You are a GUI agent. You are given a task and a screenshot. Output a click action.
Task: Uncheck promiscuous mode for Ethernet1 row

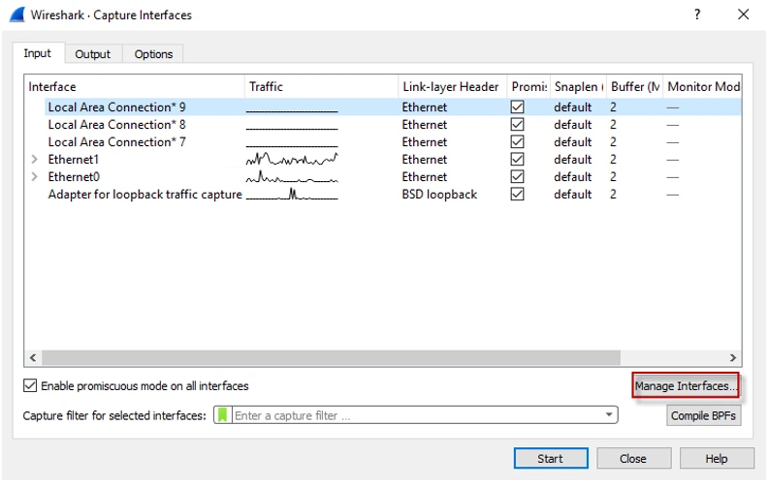tap(518, 160)
